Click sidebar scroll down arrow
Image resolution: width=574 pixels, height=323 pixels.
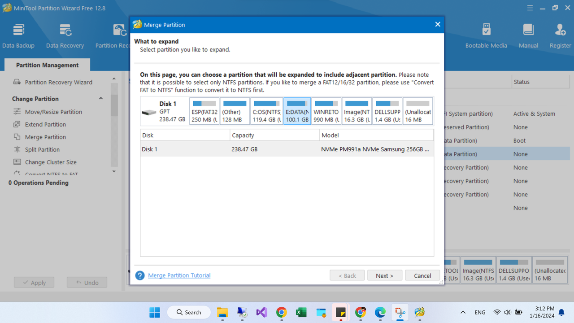(x=114, y=171)
